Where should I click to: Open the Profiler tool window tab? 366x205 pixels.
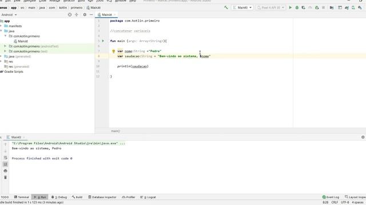129,197
